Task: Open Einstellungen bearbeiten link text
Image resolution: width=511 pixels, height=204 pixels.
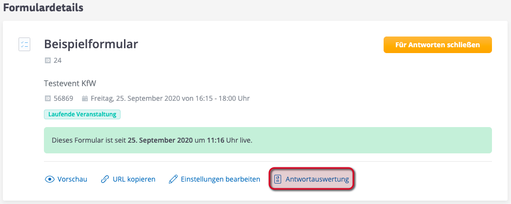Action: (x=220, y=179)
